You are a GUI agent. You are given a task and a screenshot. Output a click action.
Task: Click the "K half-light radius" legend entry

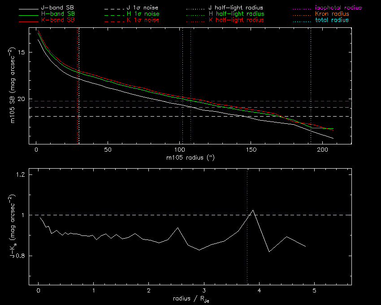click(x=236, y=21)
